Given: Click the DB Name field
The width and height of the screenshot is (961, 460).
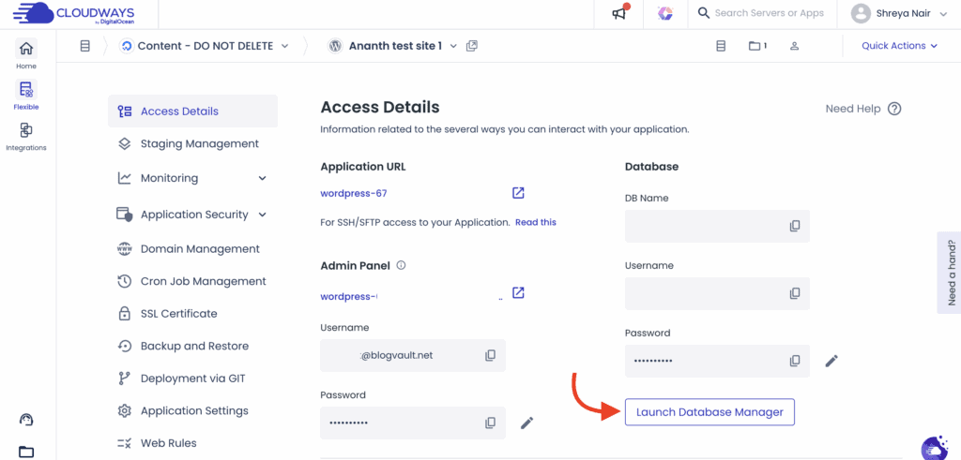Looking at the screenshot, I should point(717,227).
